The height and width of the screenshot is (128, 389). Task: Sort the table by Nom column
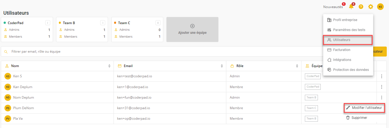(109, 66)
